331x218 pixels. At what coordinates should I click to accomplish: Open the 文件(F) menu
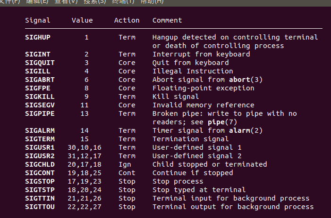pyautogui.click(x=10, y=2)
